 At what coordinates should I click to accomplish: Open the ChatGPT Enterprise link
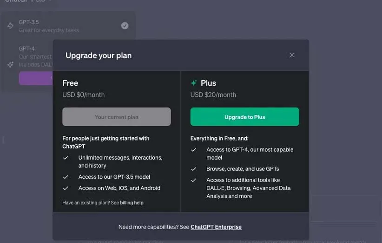[x=216, y=227]
